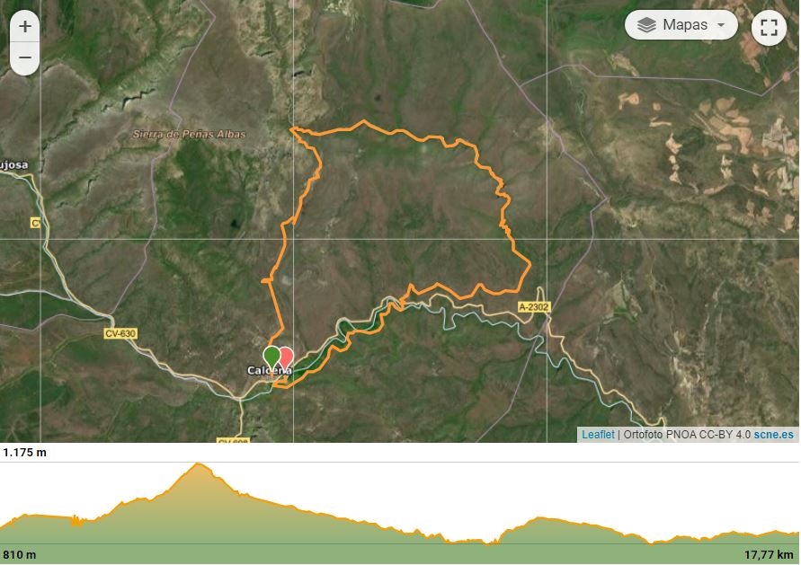This screenshot has width=801, height=565.
Task: Enter fullscreen map view
Action: [x=769, y=27]
